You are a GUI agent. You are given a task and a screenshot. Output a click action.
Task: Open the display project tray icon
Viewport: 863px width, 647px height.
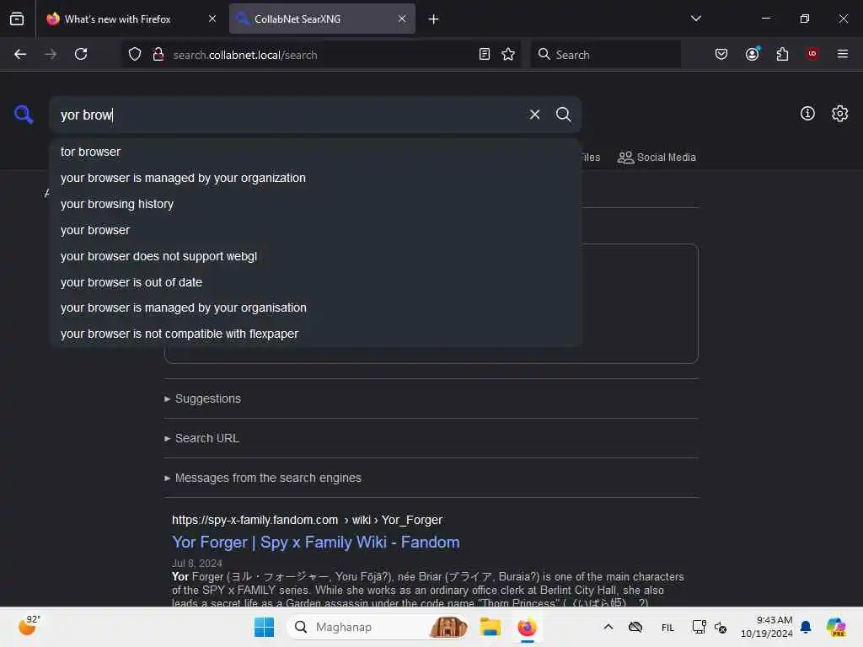[x=699, y=627]
